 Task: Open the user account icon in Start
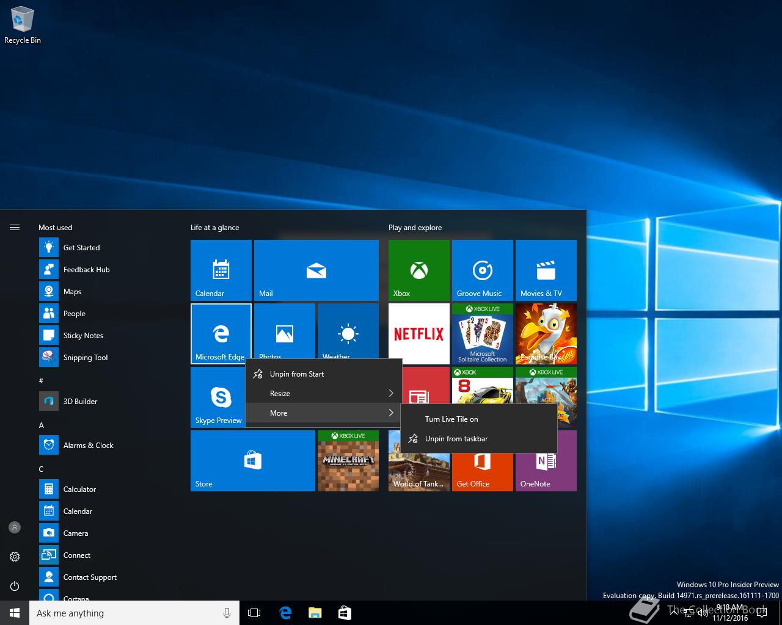(15, 527)
